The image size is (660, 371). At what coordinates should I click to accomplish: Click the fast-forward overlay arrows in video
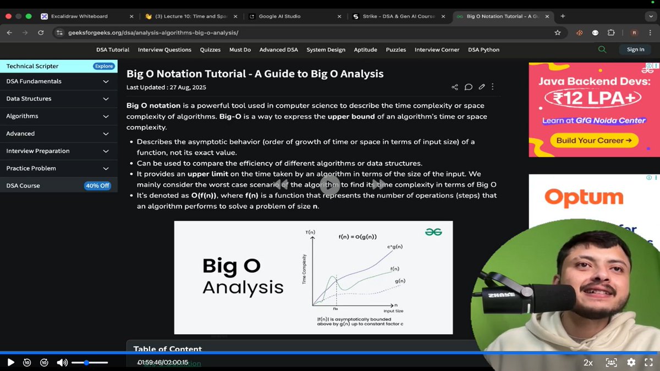[x=379, y=185]
